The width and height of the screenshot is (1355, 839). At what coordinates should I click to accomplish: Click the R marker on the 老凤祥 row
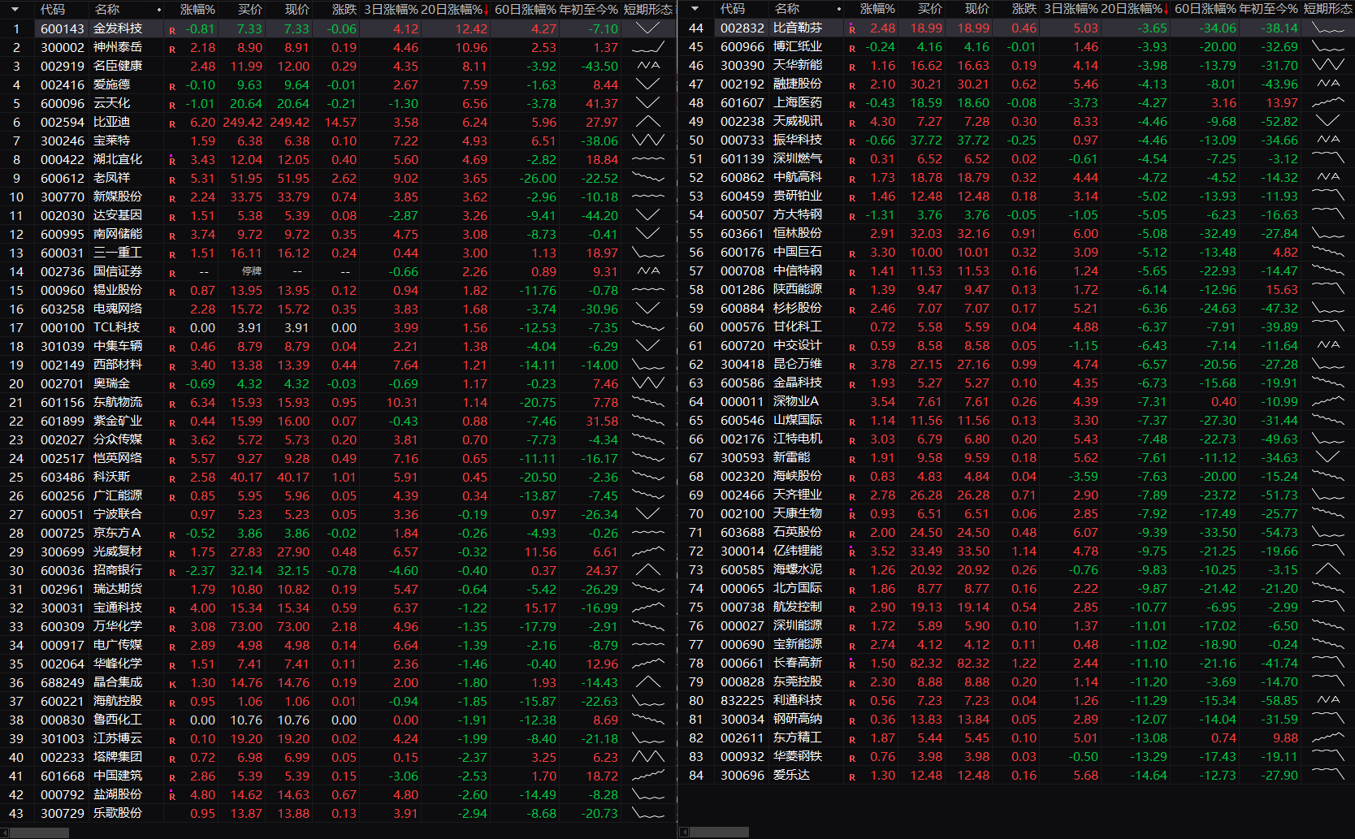[172, 179]
